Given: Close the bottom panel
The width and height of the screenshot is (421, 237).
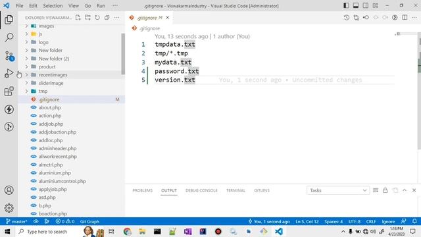Looking at the screenshot, I should (414, 190).
